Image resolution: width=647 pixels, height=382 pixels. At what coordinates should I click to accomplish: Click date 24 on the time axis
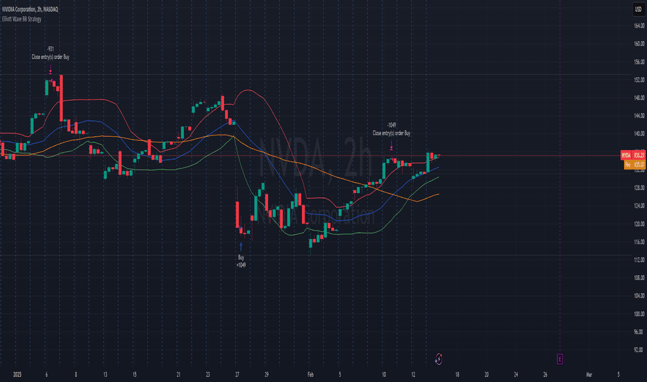point(516,374)
